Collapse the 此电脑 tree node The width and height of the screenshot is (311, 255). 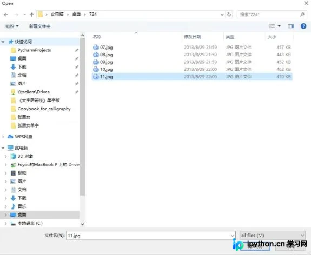click(x=3, y=148)
